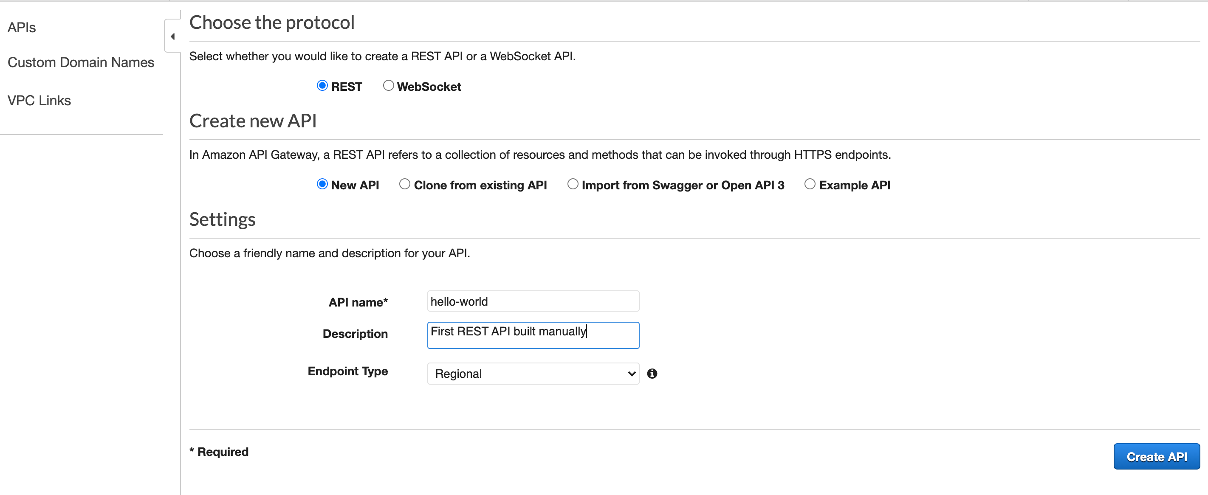The width and height of the screenshot is (1208, 495).
Task: Open APIs in the sidebar
Action: [22, 28]
